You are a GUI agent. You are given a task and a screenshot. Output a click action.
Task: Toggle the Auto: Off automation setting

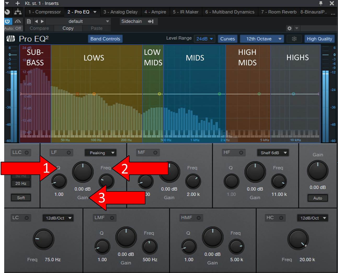click(x=13, y=28)
